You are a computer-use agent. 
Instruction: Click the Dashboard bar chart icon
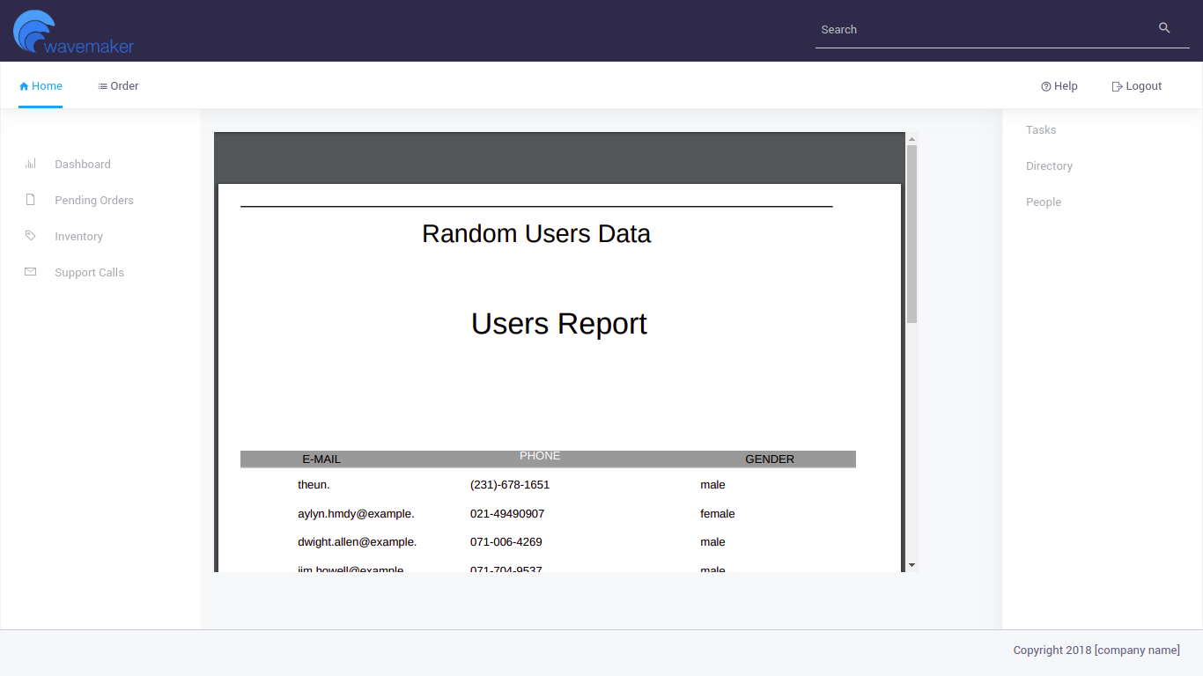31,164
